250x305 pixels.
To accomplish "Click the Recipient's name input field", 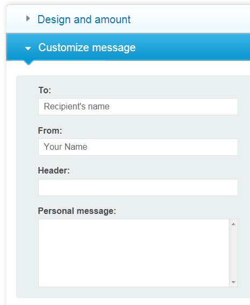I will [x=138, y=107].
